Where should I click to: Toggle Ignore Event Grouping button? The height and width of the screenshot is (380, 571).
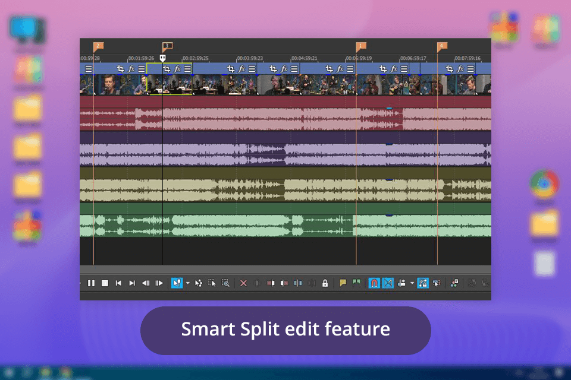pos(436,283)
